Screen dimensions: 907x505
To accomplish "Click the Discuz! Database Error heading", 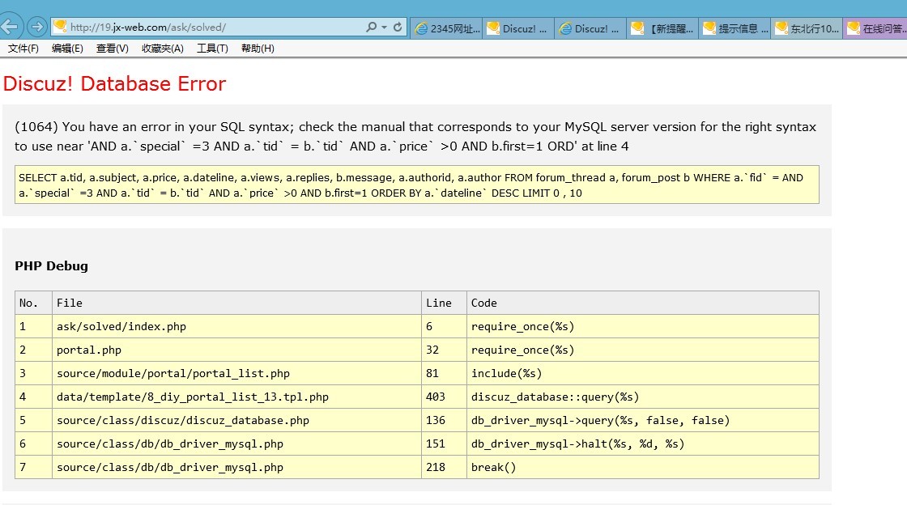I will pyautogui.click(x=114, y=84).
